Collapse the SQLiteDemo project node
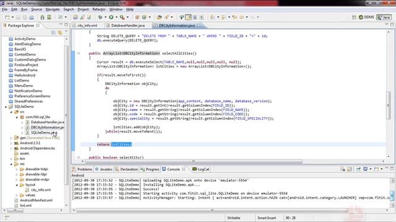This screenshot has height=222, width=396. [x=6, y=107]
